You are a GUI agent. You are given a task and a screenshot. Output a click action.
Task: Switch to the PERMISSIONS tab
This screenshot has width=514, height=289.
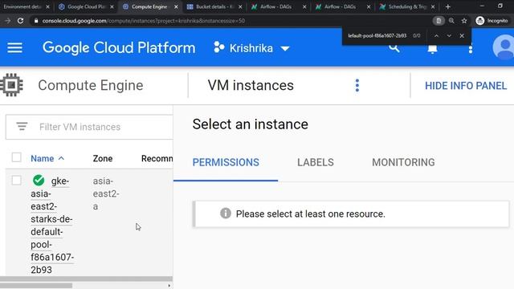(226, 162)
